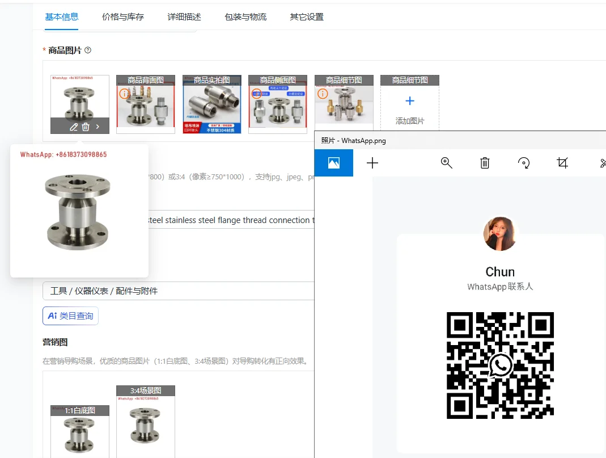The height and width of the screenshot is (458, 606).
Task: Open the edit tool at toolbar's far right
Action: click(603, 163)
